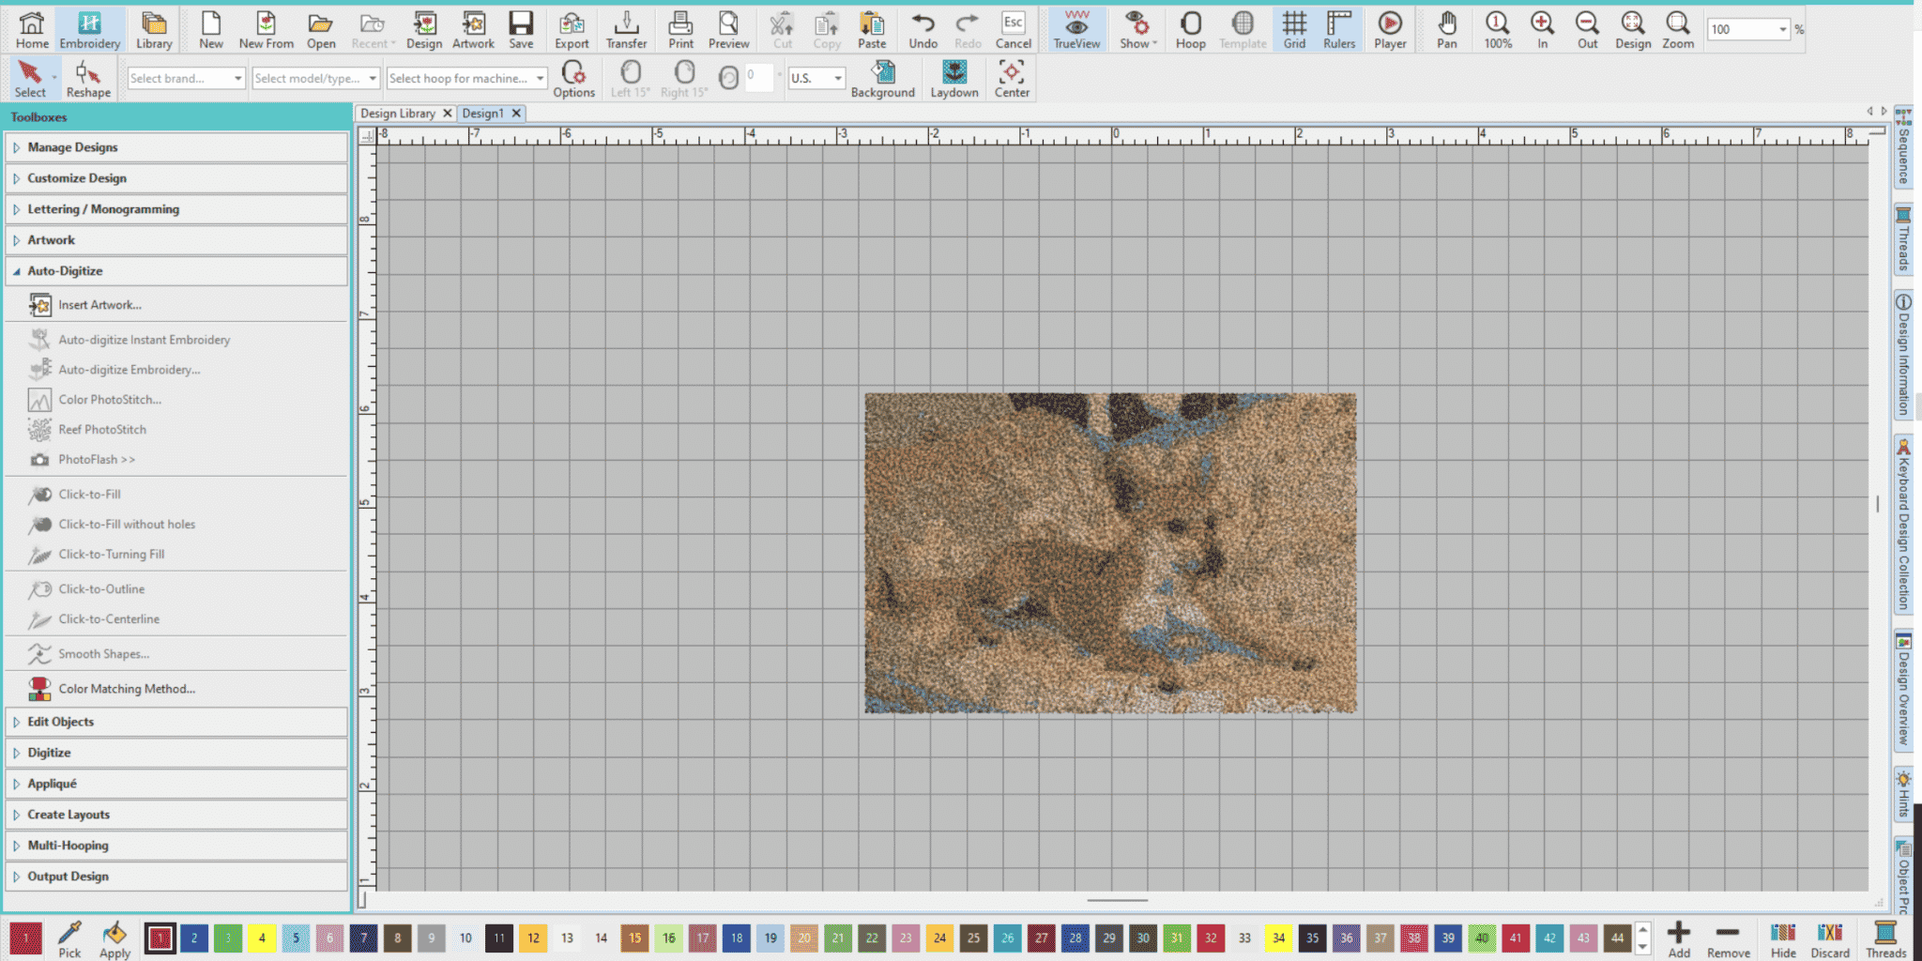Toggle the Rulers display
Screen dimensions: 1922x961
coord(1339,29)
